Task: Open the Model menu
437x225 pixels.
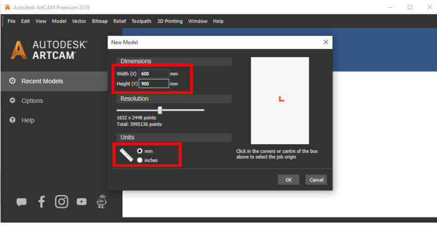Action: point(59,21)
